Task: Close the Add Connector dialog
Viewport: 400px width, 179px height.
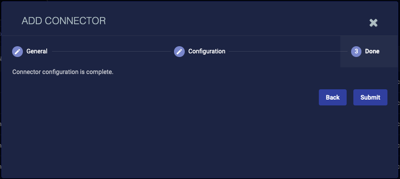Action: tap(373, 23)
